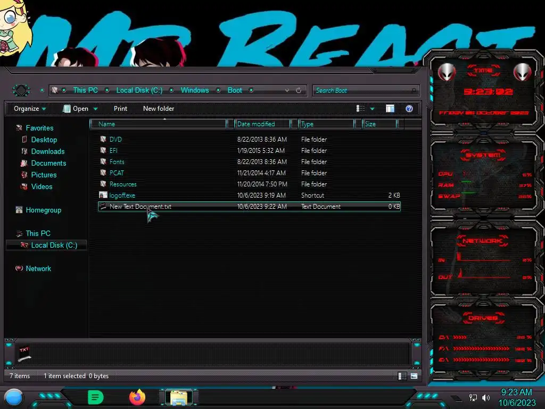Click the Open button
The height and width of the screenshot is (409, 545).
[x=76, y=109]
